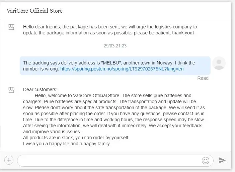Open the sporing.posten.no tracking link
This screenshot has height=172, width=235.
122,69
